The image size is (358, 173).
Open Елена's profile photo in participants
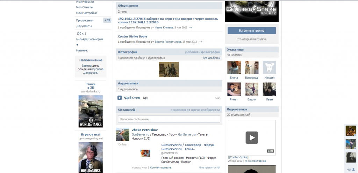point(234,67)
